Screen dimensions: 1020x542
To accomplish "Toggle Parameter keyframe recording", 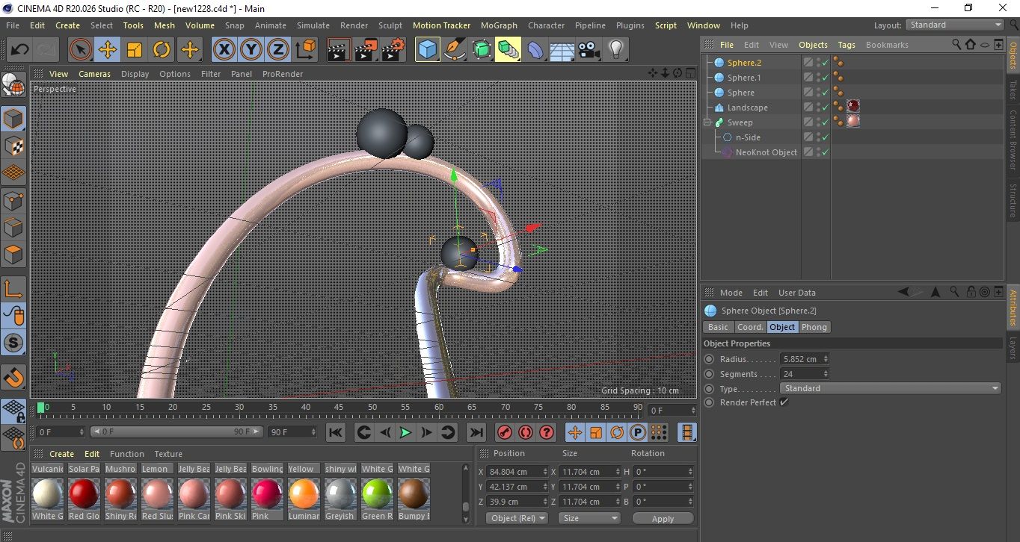I will (x=638, y=432).
